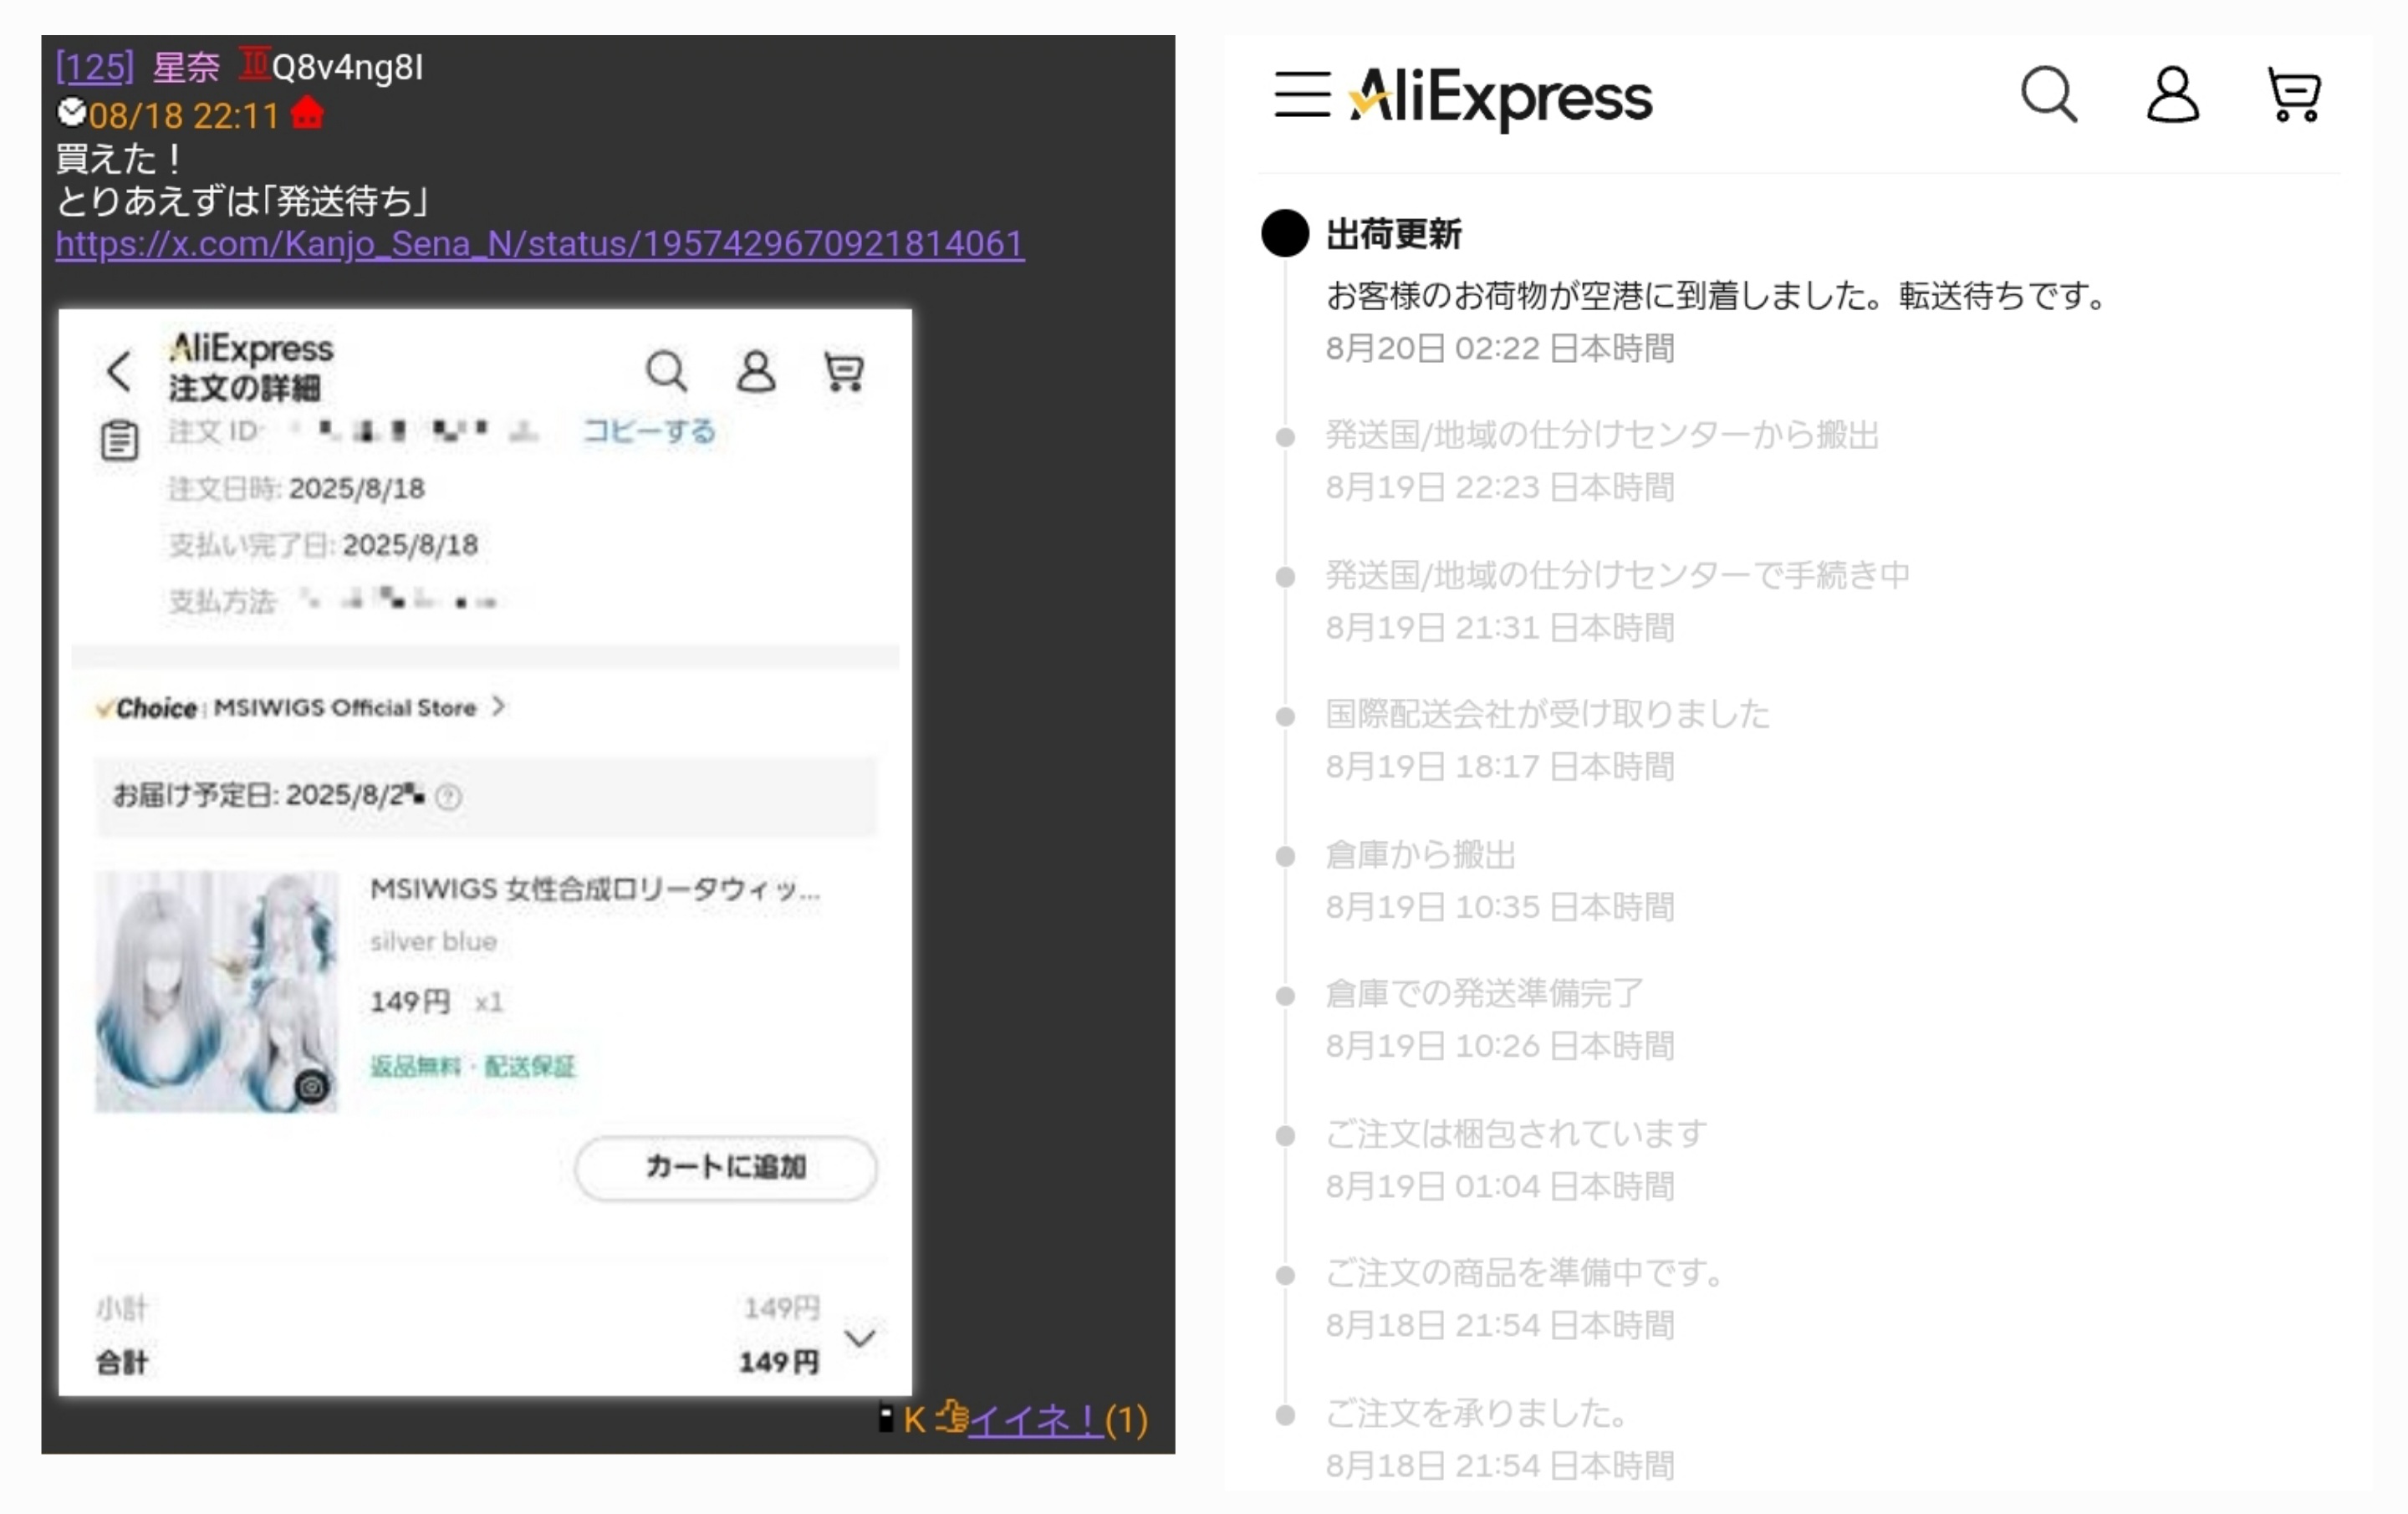Click the 合計 total label
This screenshot has height=1514, width=2408.
(x=121, y=1361)
